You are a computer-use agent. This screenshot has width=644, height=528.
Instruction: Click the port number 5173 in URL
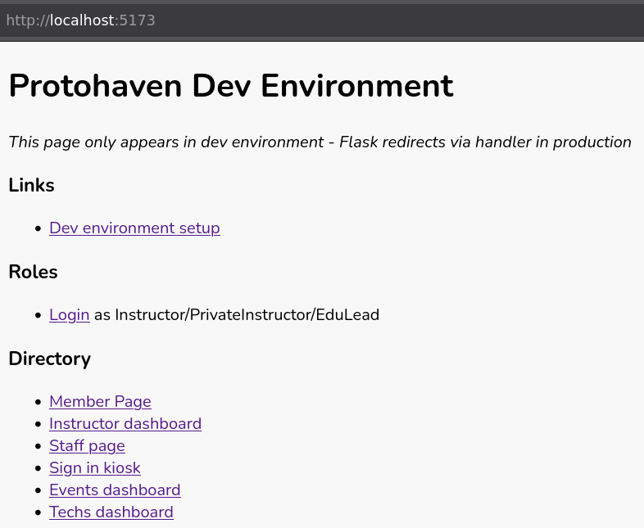(x=137, y=20)
